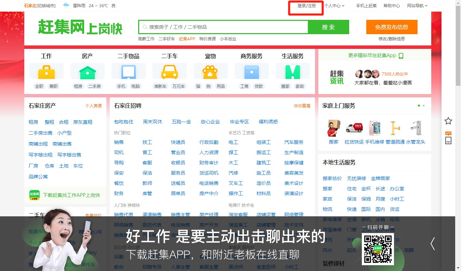Open 手机上赶集 in top bar

(x=366, y=6)
